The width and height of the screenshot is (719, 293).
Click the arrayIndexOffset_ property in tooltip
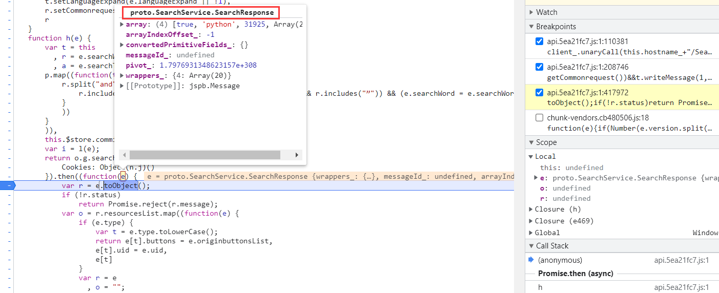point(170,35)
